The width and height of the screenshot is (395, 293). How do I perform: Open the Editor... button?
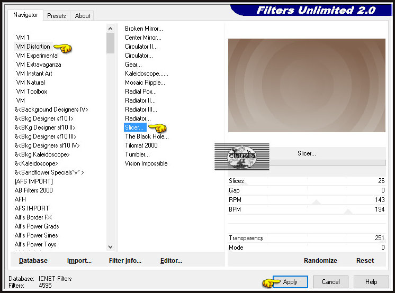[x=171, y=261]
